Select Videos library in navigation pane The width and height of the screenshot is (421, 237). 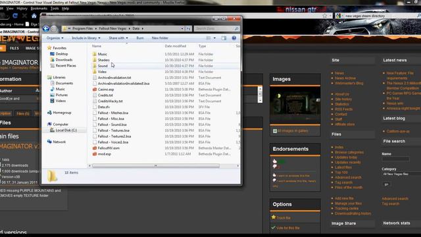pyautogui.click(x=61, y=101)
